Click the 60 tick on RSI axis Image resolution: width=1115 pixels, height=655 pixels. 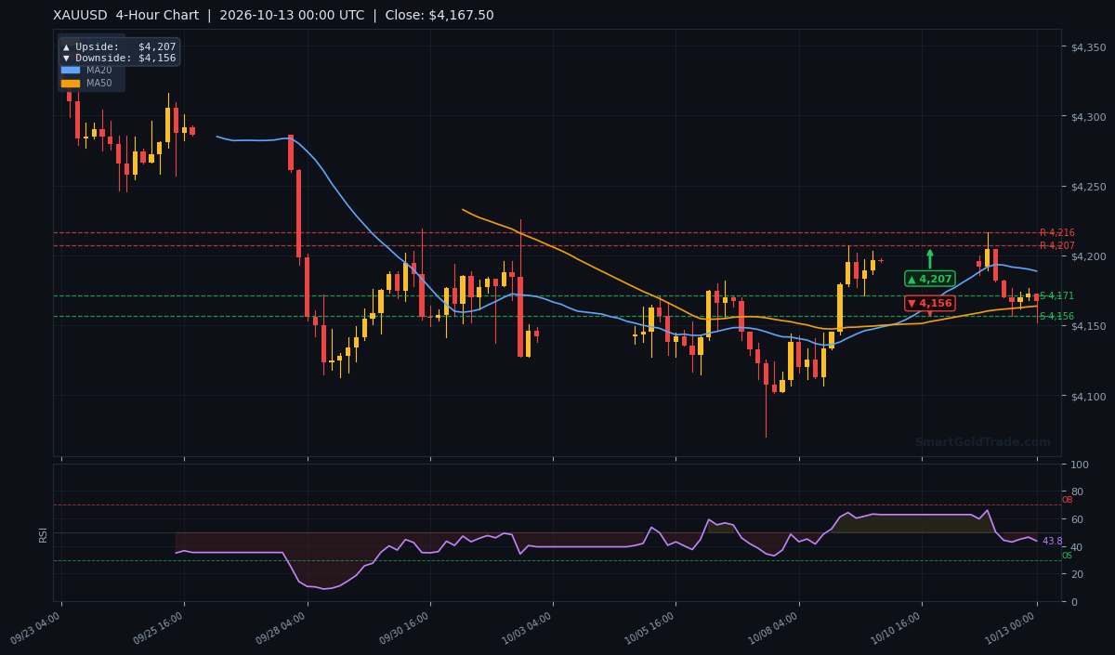click(x=1077, y=518)
